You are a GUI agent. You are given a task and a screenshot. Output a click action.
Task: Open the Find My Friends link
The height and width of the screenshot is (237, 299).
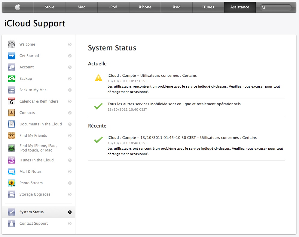(33, 136)
